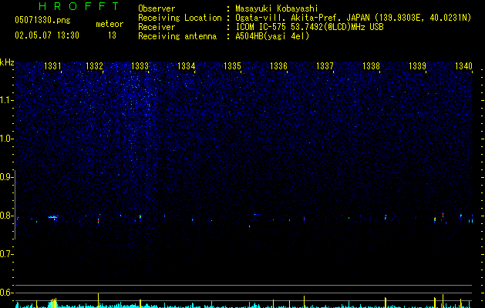The height and width of the screenshot is (308, 485).
Task: Click the Receiving Location label
Action: pos(180,18)
